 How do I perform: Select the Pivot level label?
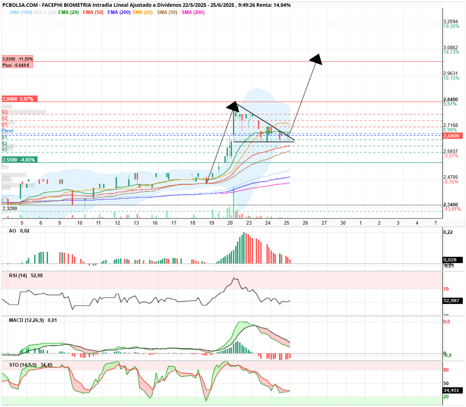pyautogui.click(x=8, y=131)
